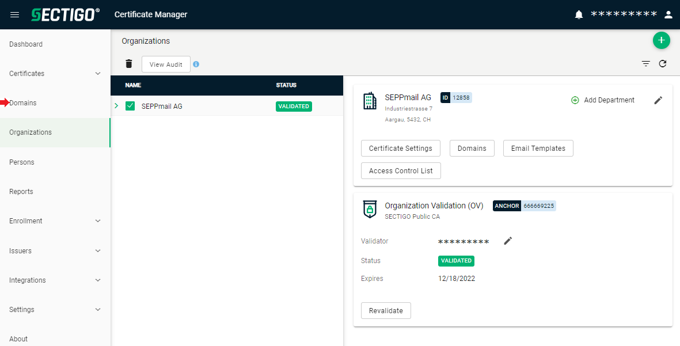680x346 pixels.
Task: Click the SECTIGO Public CA text
Action: tap(412, 217)
